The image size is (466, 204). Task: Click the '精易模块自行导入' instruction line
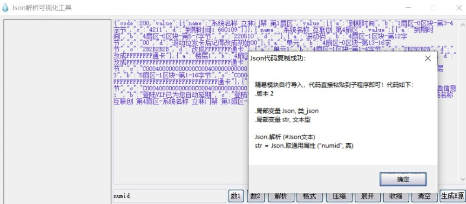click(x=334, y=85)
